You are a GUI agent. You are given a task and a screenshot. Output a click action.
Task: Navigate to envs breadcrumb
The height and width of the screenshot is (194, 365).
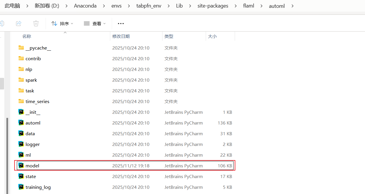coord(117,6)
